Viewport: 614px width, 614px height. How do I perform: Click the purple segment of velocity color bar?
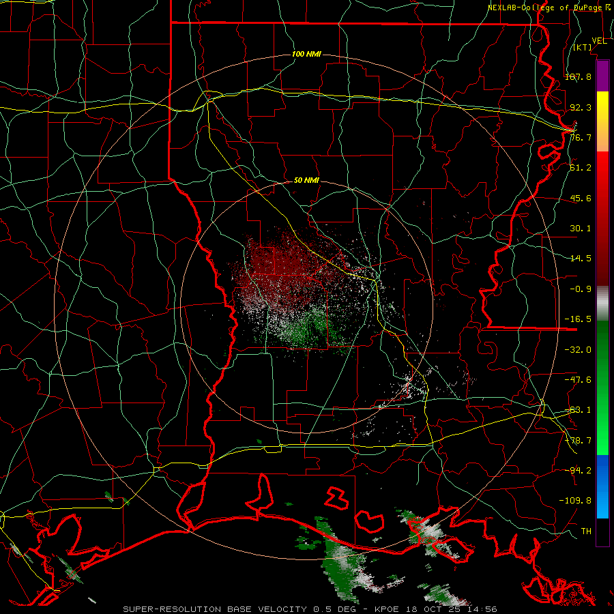602,76
